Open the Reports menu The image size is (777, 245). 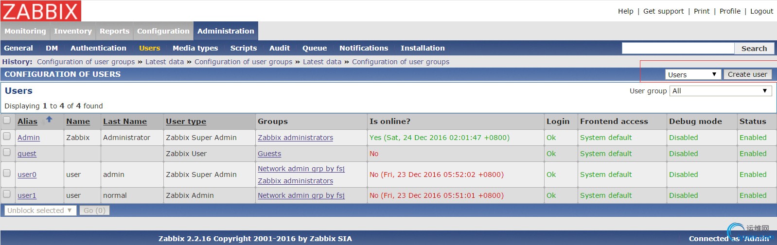coord(115,31)
